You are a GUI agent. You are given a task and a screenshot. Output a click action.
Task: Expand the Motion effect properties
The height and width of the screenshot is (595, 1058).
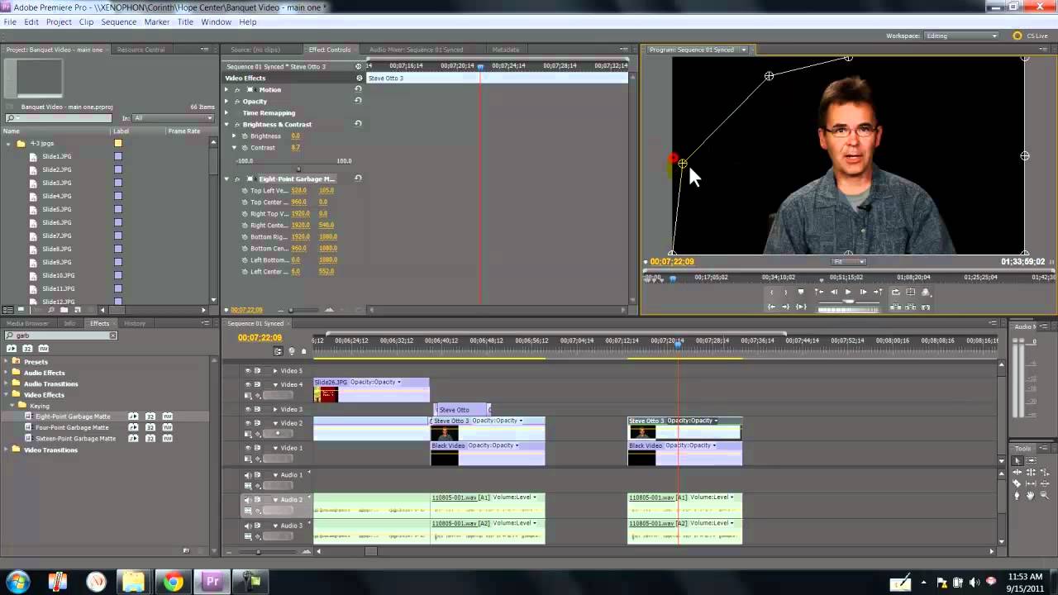tap(226, 89)
